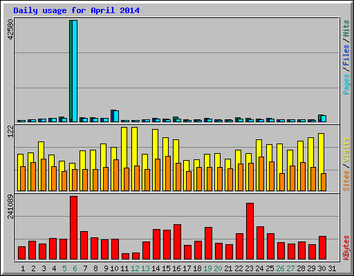Image resolution: width=354 pixels, height=276 pixels.
Task: Click day label 23 on x-axis
Action: click(249, 268)
